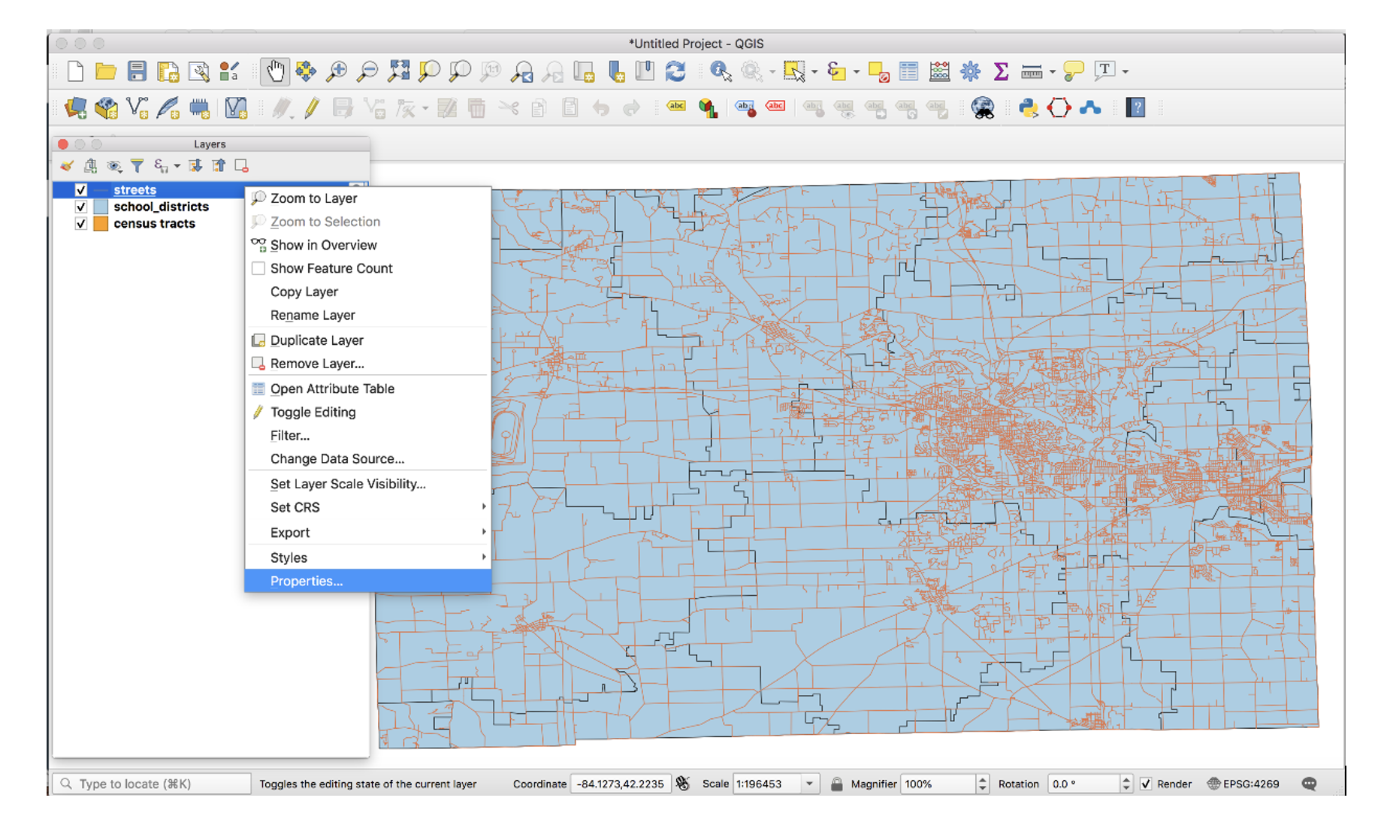Toggle the Render checkbox in status bar
Viewport: 1381px width, 831px height.
(1146, 784)
